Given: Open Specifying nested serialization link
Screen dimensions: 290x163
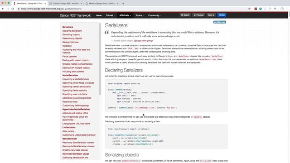Looking at the screenshot, I should tap(77, 86).
